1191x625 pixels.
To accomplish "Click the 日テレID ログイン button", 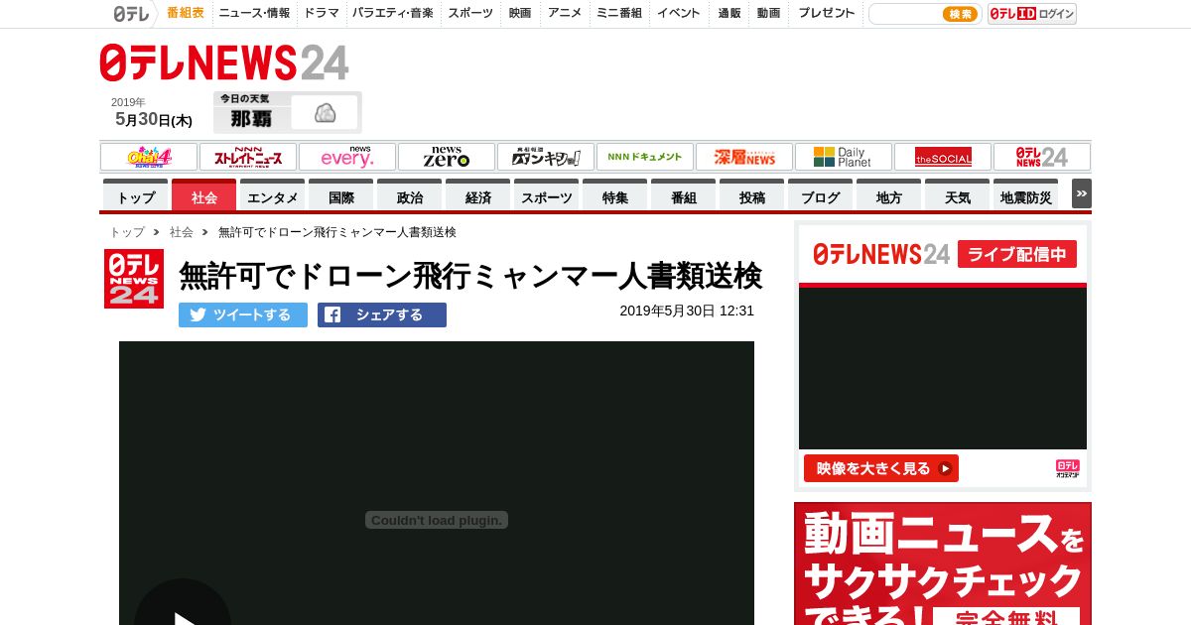I will click(x=1032, y=14).
